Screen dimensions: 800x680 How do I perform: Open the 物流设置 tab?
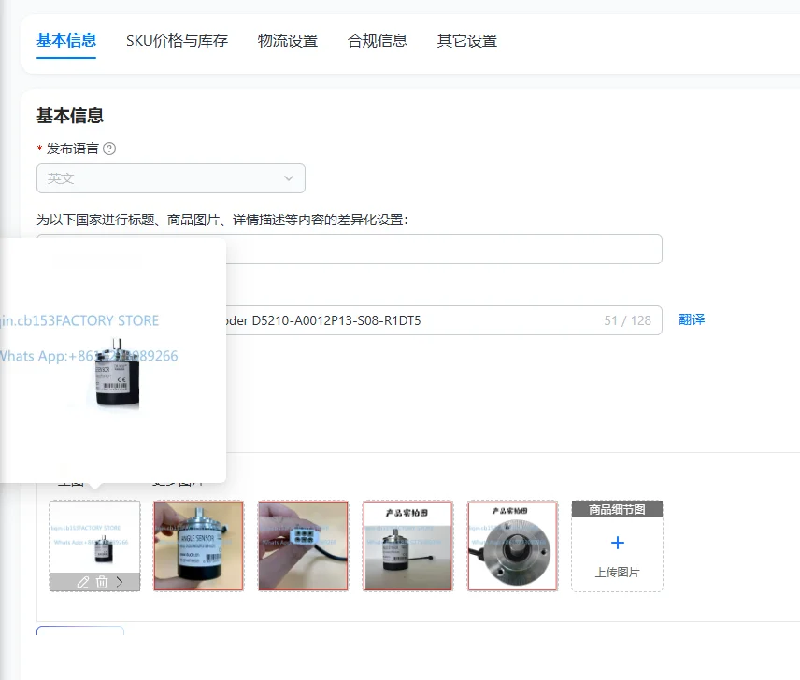click(288, 41)
